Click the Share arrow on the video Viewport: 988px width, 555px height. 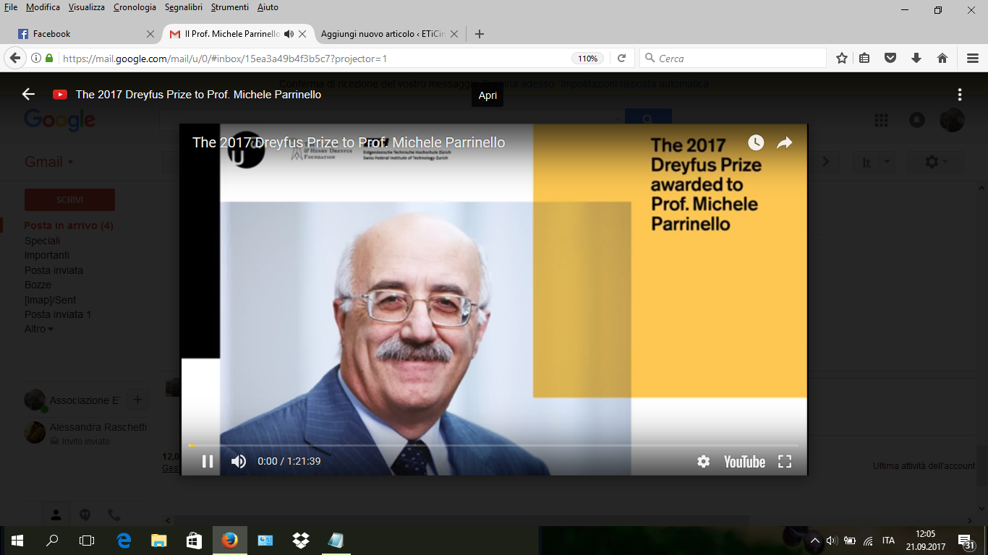785,142
